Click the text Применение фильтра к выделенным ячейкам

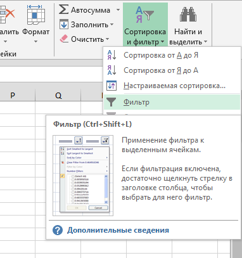(x=163, y=145)
